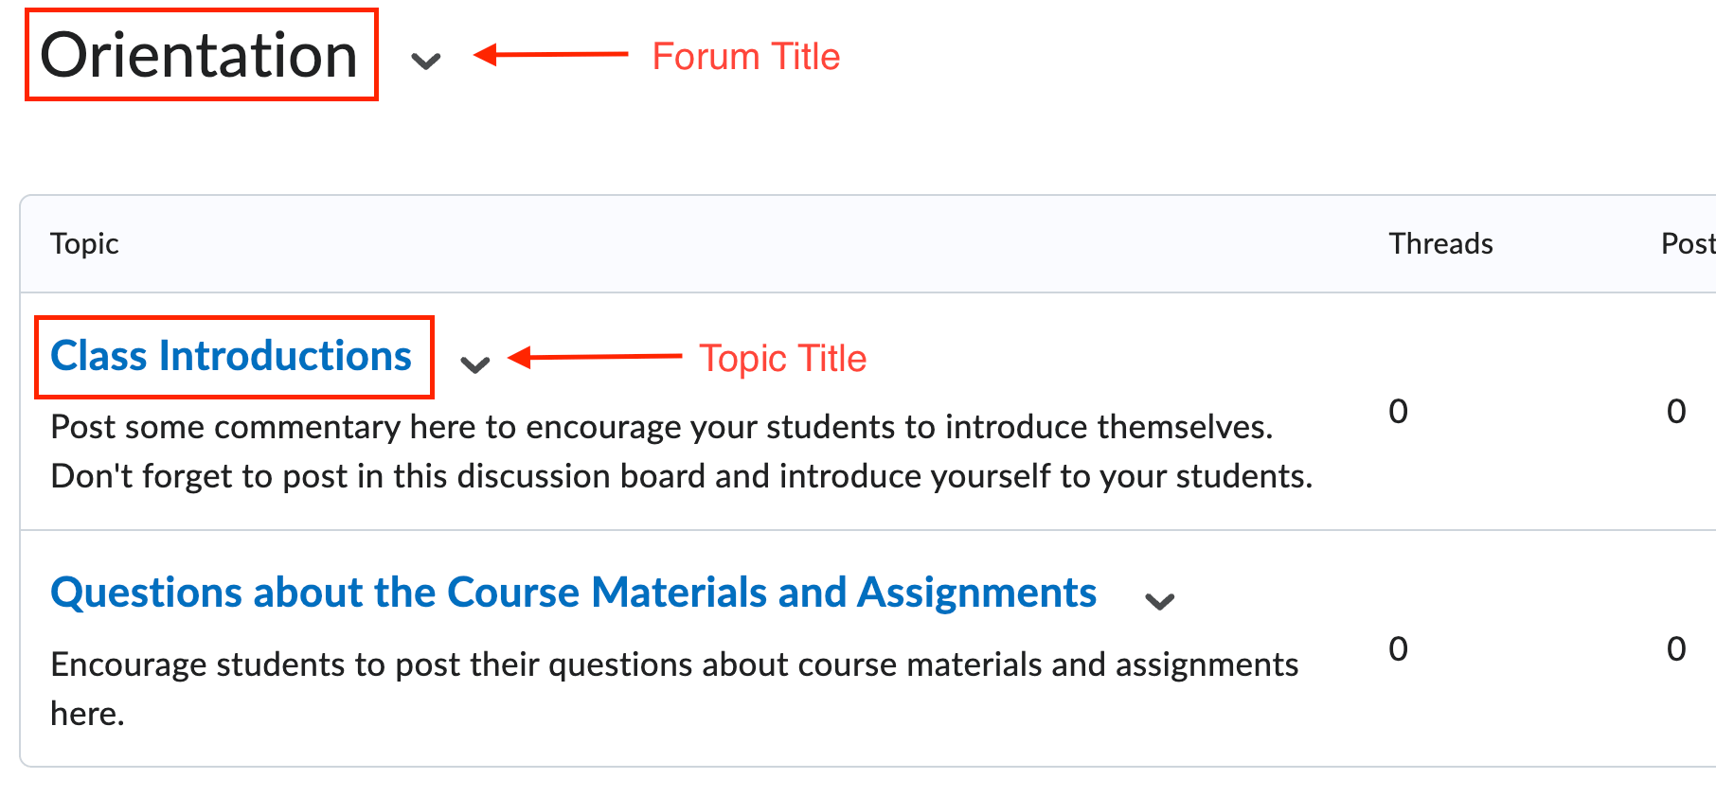
Task: Click the thread count for the Questions topic
Action: tap(1398, 648)
